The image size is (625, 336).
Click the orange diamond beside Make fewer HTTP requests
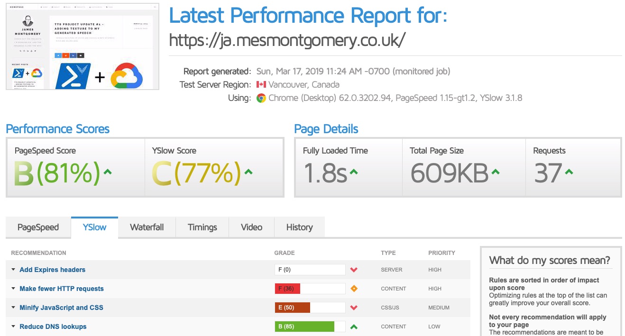[354, 288]
